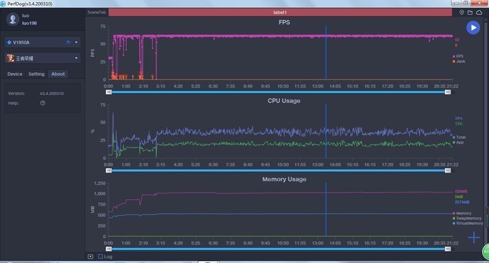This screenshot has width=489, height=263.
Task: Click the green floating badge at bottom right
Action: (486, 251)
